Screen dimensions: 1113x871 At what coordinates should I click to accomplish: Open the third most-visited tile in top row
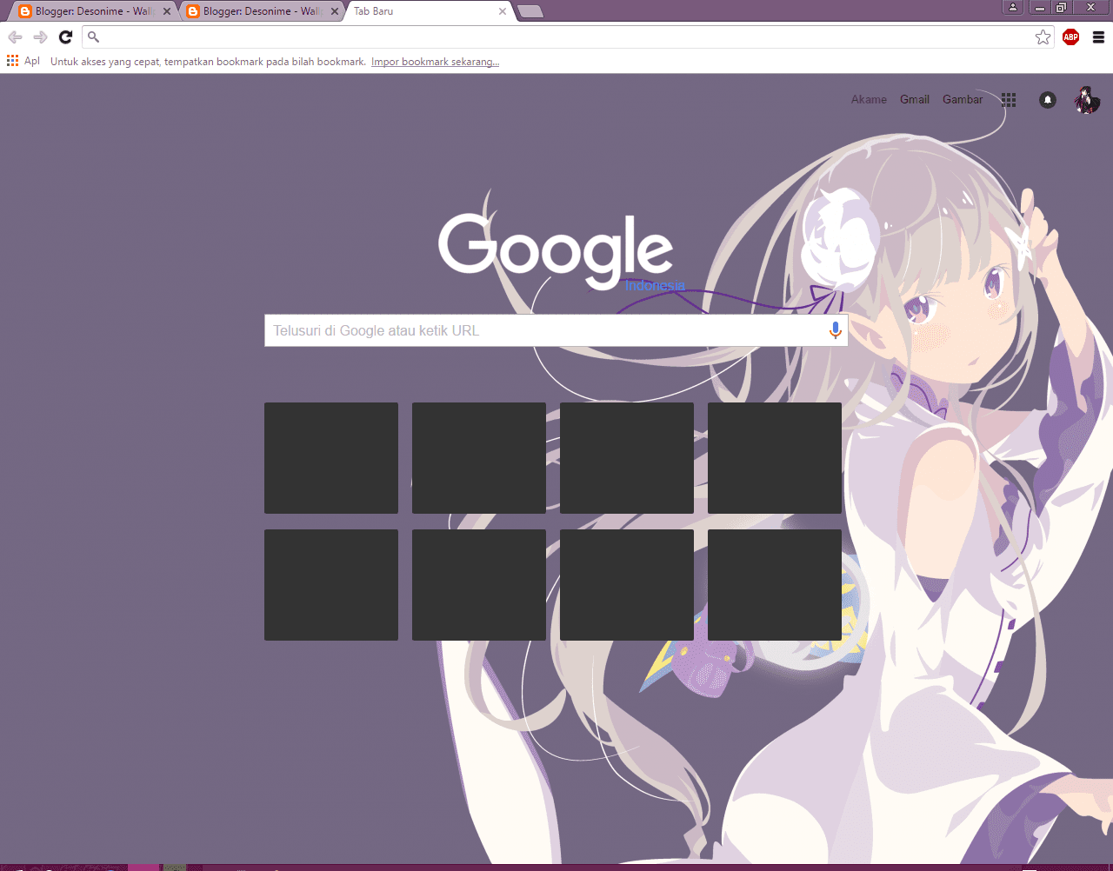(x=627, y=458)
